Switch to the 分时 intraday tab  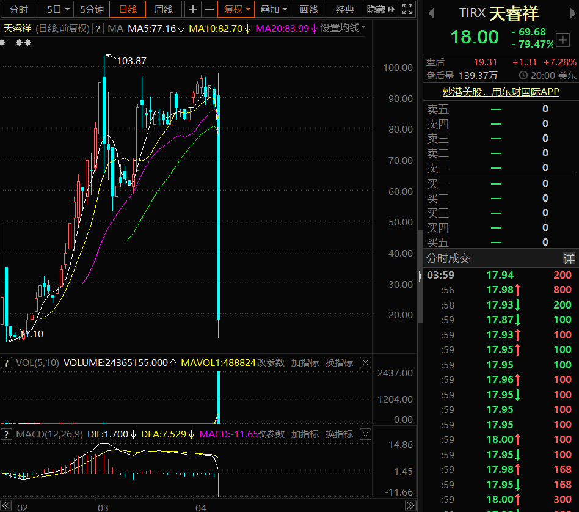click(x=19, y=9)
